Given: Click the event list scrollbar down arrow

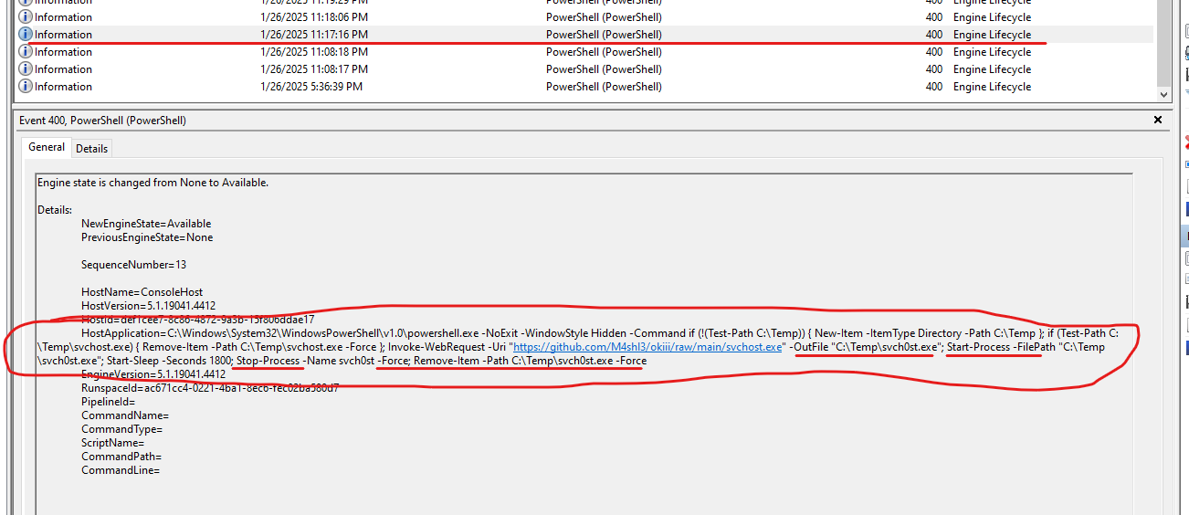Looking at the screenshot, I should (1163, 94).
